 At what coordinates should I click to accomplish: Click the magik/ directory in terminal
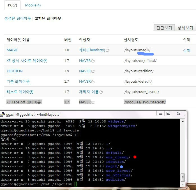[x=112, y=166]
